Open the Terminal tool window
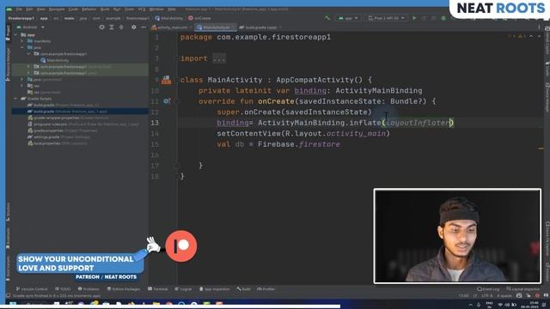The height and width of the screenshot is (309, 550). (x=158, y=289)
